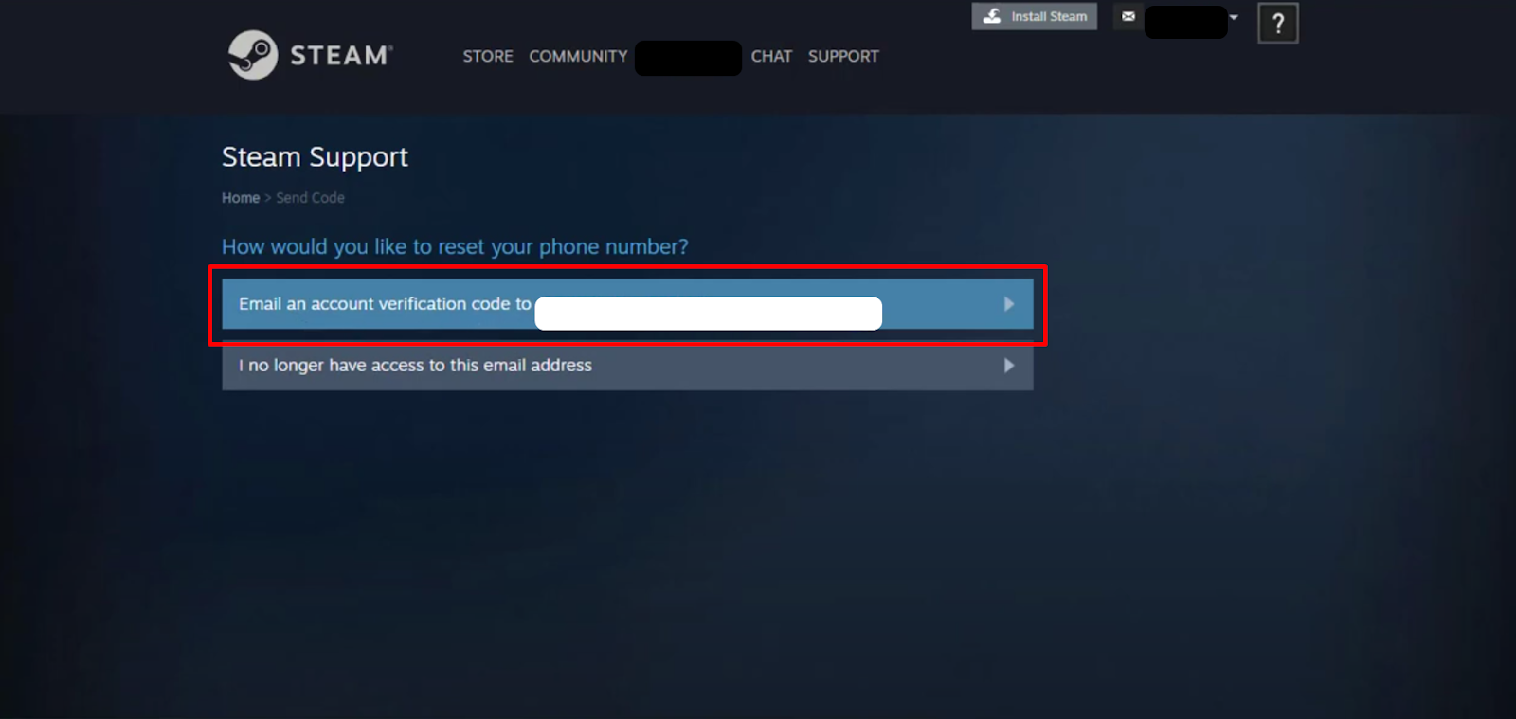Open the mail envelope notifications icon
Image resolution: width=1516 pixels, height=719 pixels.
click(1128, 16)
